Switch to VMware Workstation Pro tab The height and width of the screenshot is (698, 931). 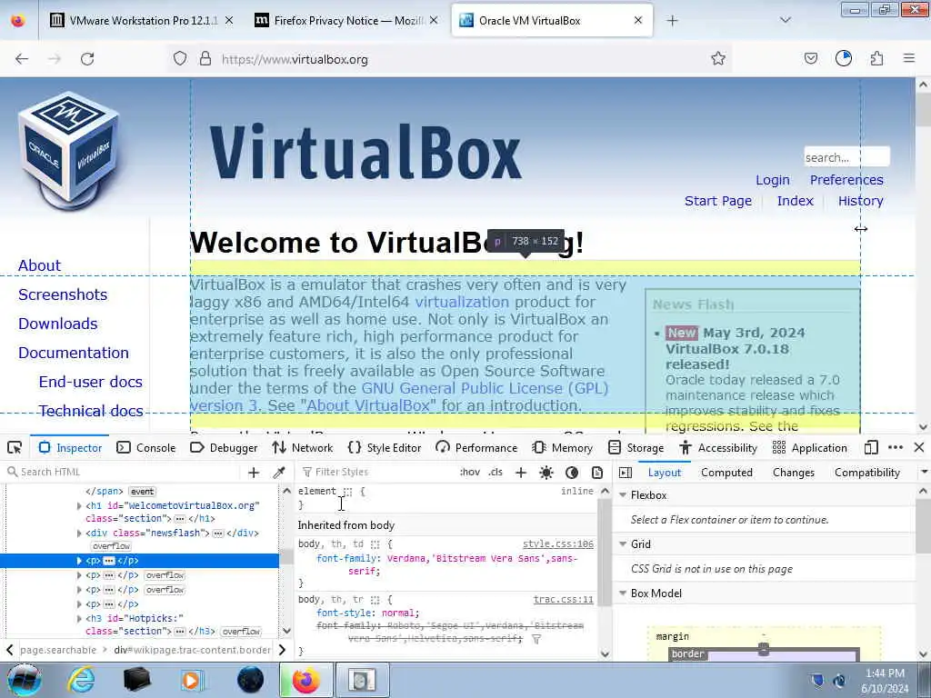141,20
